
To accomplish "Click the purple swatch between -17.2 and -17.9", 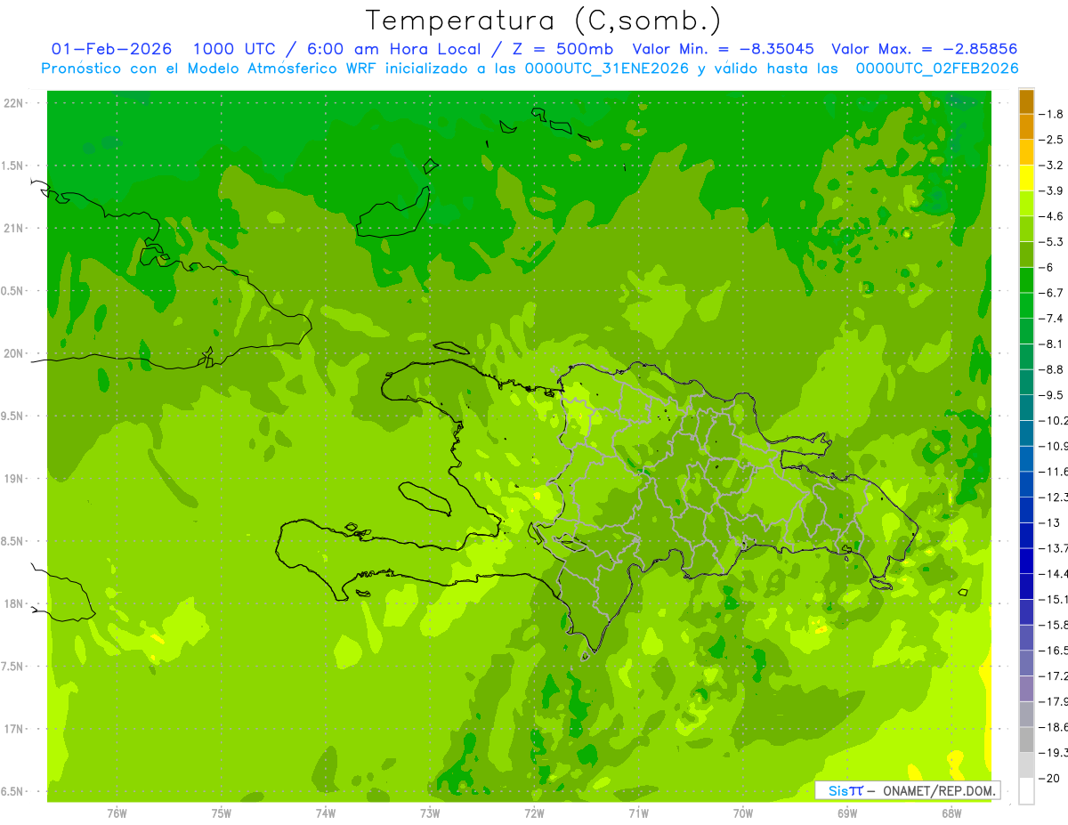I will coord(1026,689).
